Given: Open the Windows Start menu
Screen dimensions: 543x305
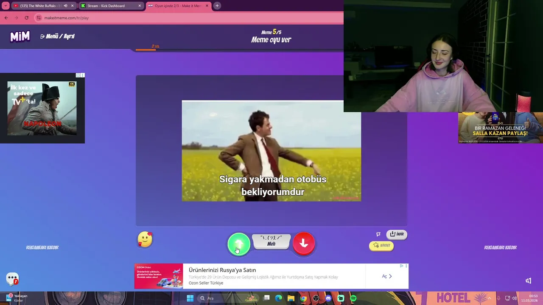Looking at the screenshot, I should click(x=190, y=298).
